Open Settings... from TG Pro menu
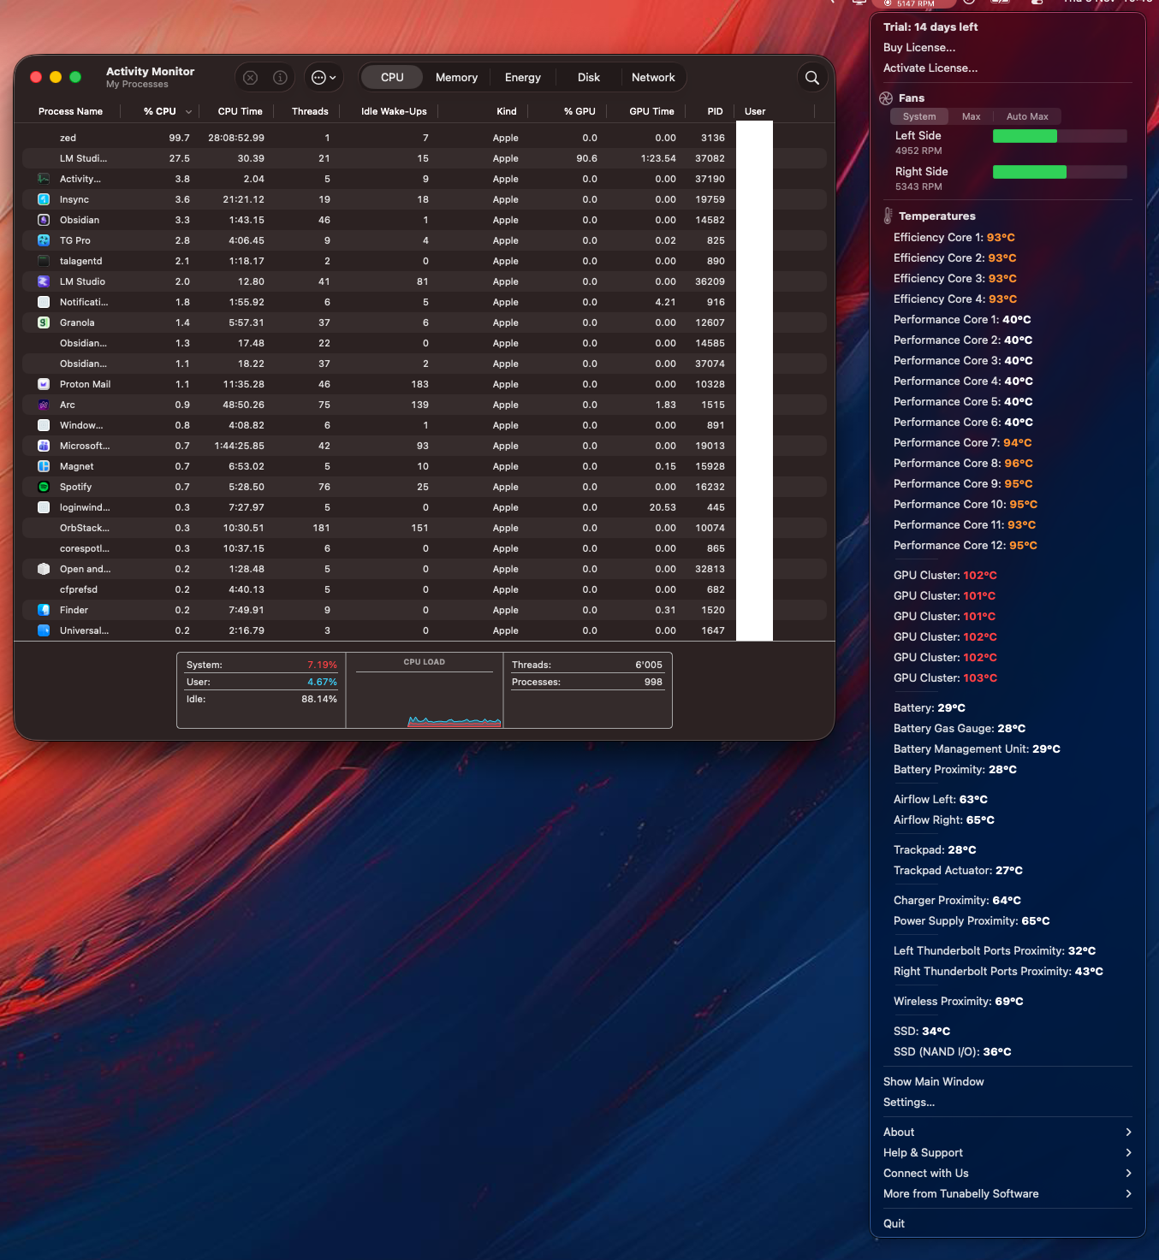This screenshot has height=1260, width=1159. click(909, 1103)
